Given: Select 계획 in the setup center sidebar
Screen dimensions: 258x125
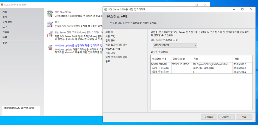Looking at the screenshot, I should click(5, 12).
